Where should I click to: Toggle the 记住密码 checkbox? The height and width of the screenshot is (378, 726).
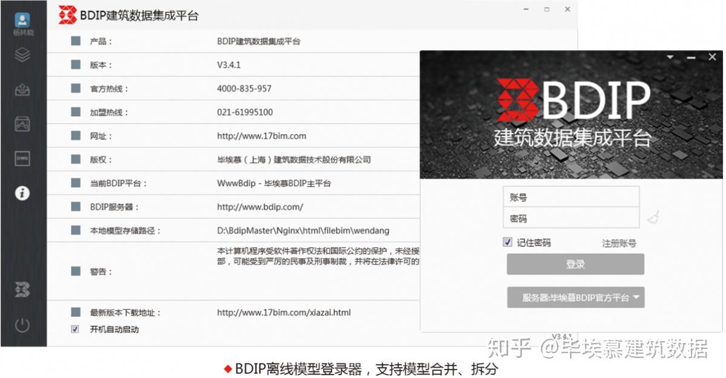(508, 242)
